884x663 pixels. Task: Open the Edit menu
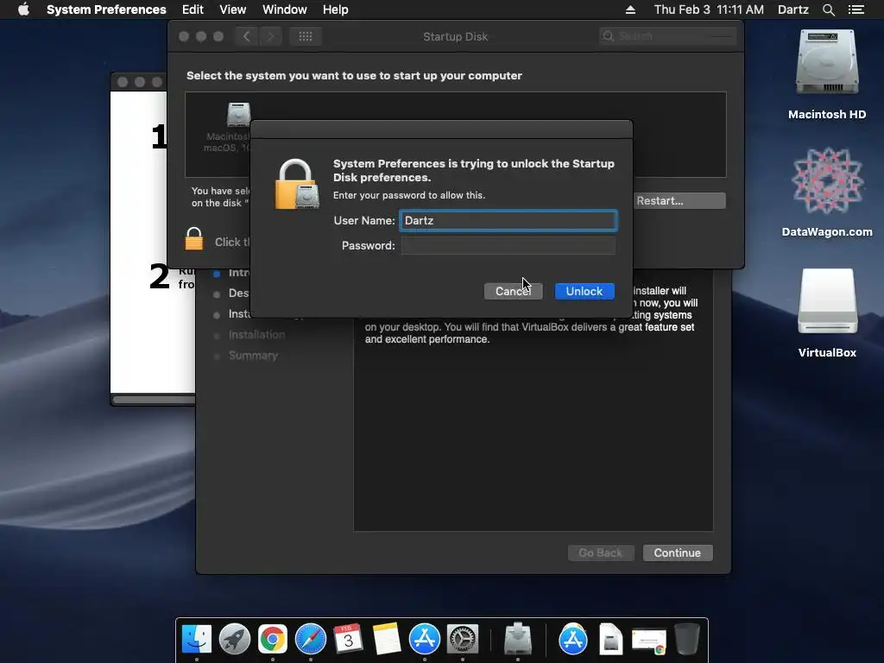pos(193,9)
